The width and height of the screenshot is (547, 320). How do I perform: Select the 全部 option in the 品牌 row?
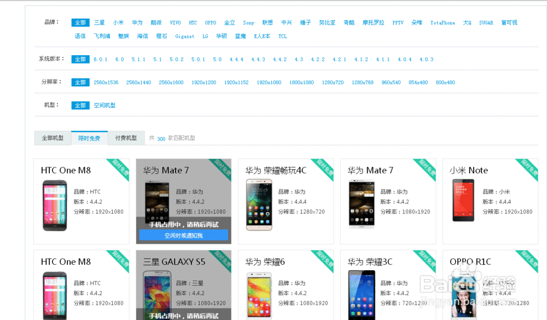[80, 22]
